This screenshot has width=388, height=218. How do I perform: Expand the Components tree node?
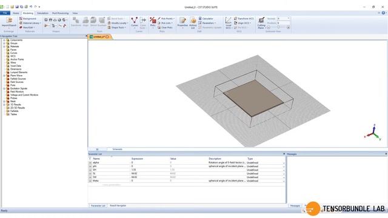(4, 40)
